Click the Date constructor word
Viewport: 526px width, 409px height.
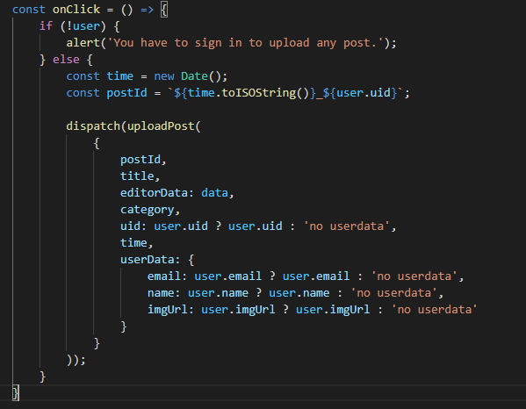[195, 76]
